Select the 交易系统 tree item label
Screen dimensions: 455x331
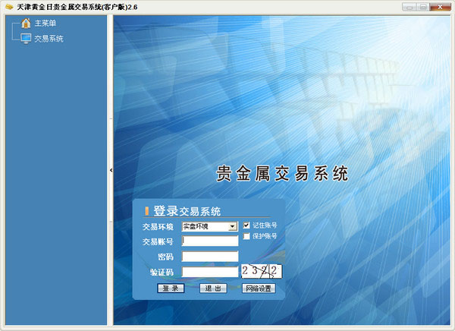coord(49,38)
